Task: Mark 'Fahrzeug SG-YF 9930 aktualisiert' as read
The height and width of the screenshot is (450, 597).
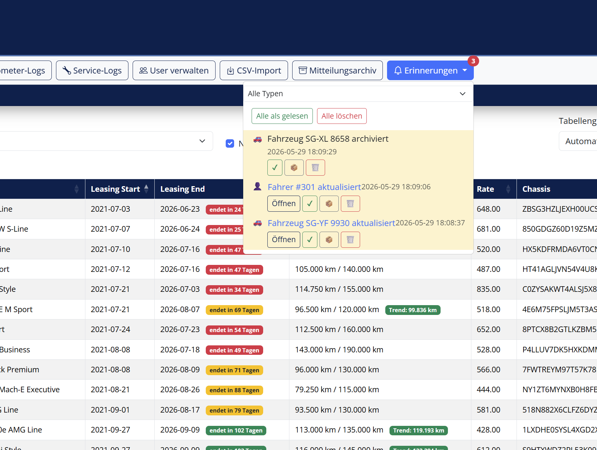Action: (310, 240)
